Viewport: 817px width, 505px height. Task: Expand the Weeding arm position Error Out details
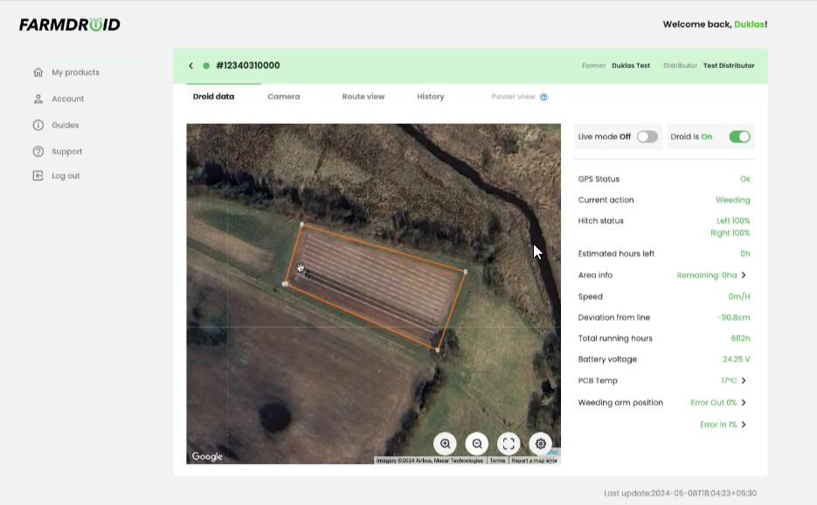tap(744, 402)
